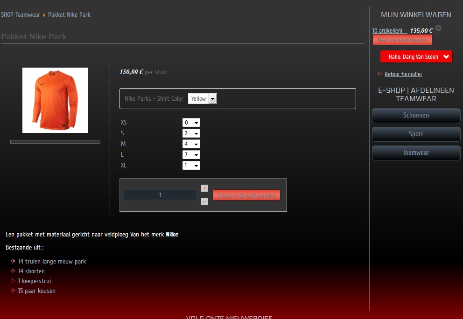The height and width of the screenshot is (319, 463).
Task: Click the 15 paar kousen list item
Action: point(36,291)
